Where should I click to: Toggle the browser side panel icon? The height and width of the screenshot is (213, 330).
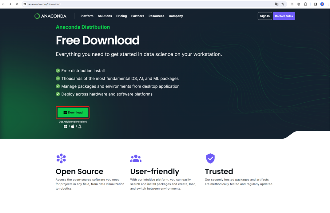315,4
